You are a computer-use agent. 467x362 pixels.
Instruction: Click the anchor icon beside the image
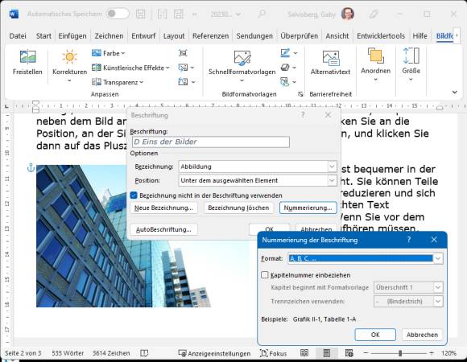coord(31,168)
